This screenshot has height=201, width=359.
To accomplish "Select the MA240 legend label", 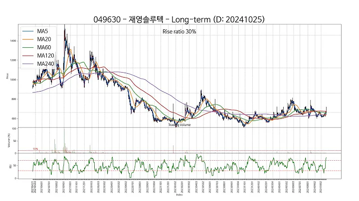I will point(45,64).
